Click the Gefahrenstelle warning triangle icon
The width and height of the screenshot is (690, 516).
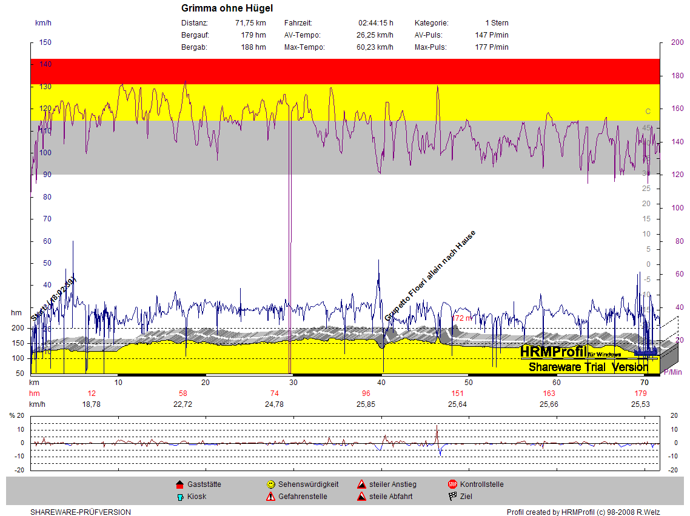(270, 497)
